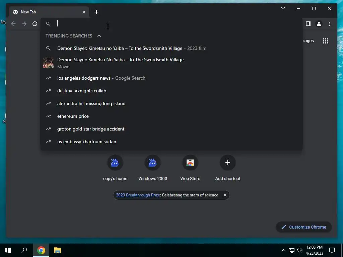Screen dimensions: 343x257
Task: Select alexandra hill missing long island
Action: (x=171, y=103)
